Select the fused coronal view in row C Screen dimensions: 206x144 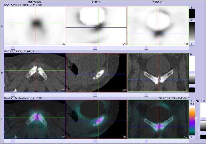(x=158, y=119)
